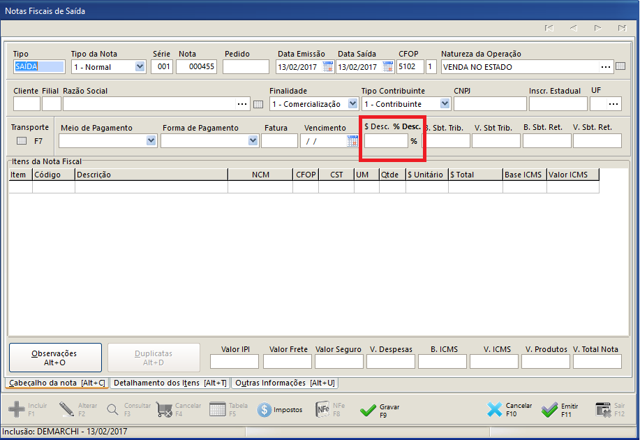Viewport: 640px width, 440px height.
Task: Click the Pedido input field
Action: click(246, 66)
